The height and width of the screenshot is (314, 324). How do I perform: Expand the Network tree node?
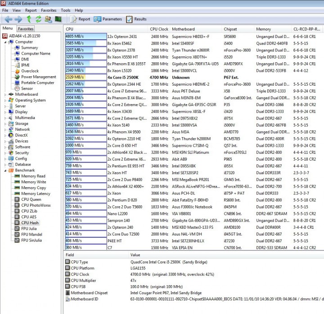pyautogui.click(x=5, y=129)
